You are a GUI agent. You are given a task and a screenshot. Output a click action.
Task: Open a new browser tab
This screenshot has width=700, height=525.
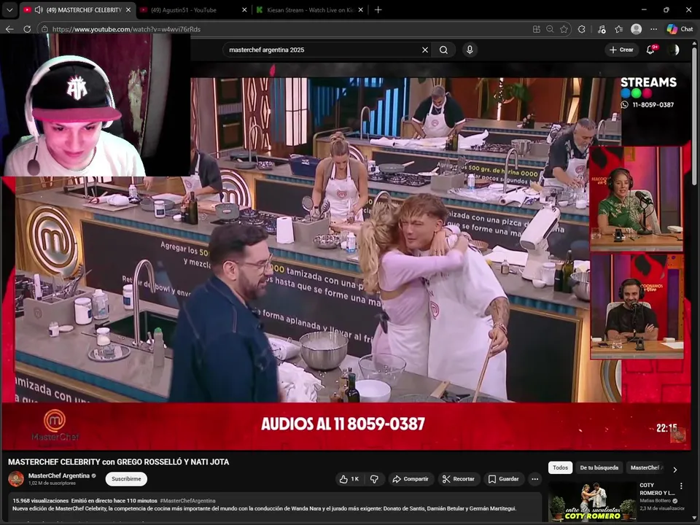click(378, 9)
